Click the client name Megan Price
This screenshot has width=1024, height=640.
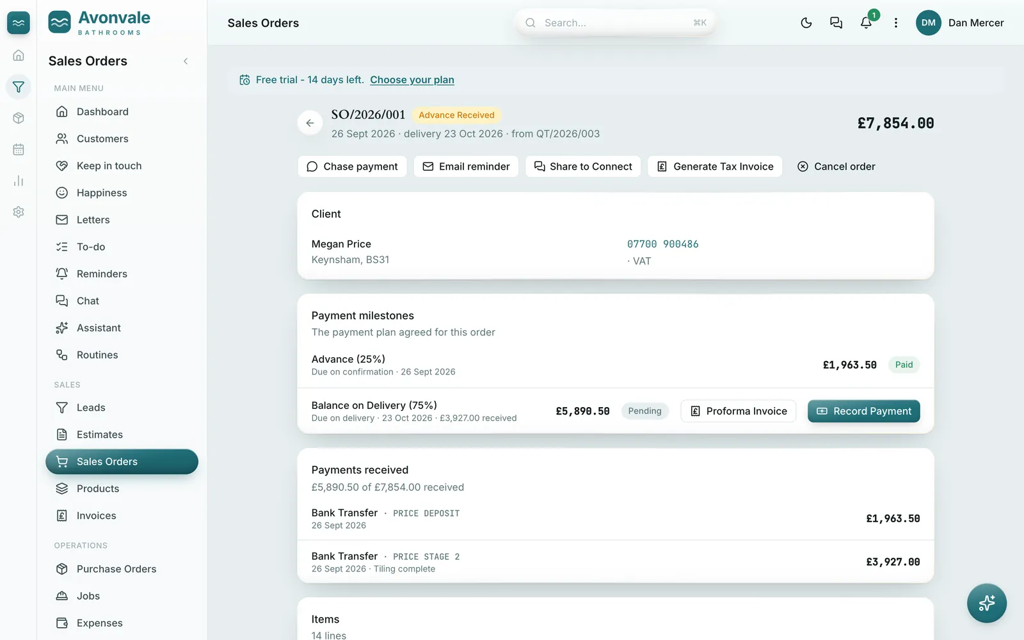click(x=341, y=244)
